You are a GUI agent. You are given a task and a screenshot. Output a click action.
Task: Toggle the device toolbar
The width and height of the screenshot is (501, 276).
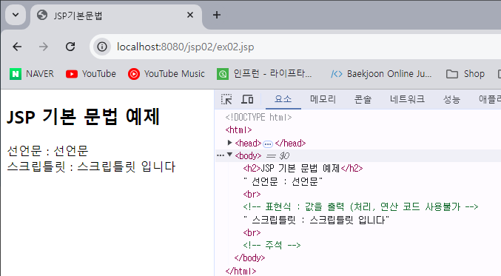click(247, 99)
